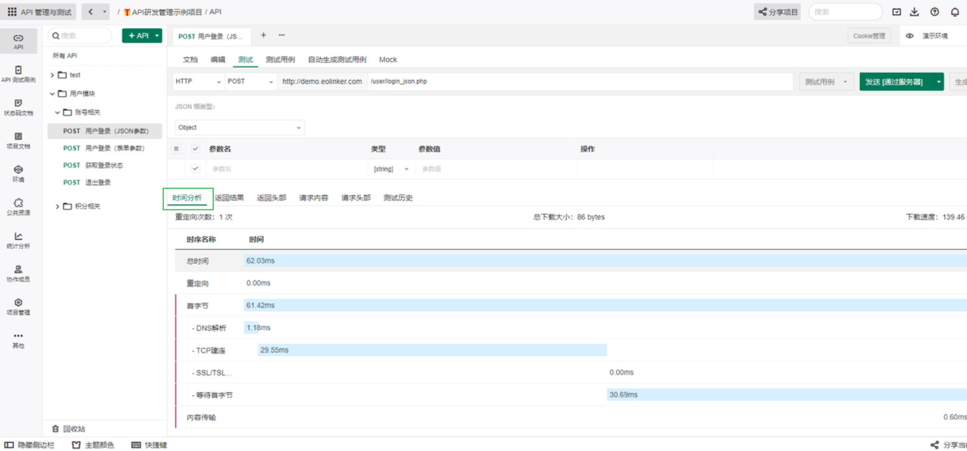Open the notifications bell

(954, 12)
